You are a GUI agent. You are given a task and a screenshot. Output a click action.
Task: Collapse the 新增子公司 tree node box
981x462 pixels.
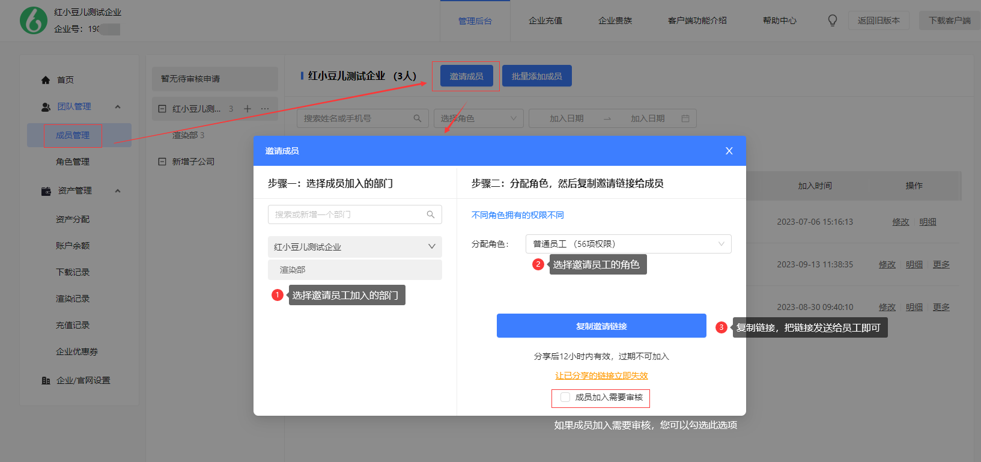162,162
